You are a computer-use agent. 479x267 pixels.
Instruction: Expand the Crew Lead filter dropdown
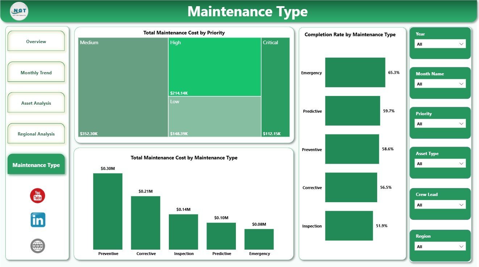click(x=440, y=205)
